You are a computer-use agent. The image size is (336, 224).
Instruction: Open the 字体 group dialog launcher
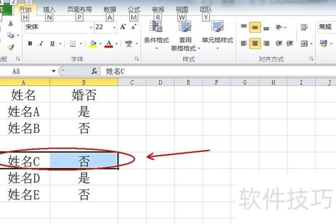pyautogui.click(x=137, y=59)
